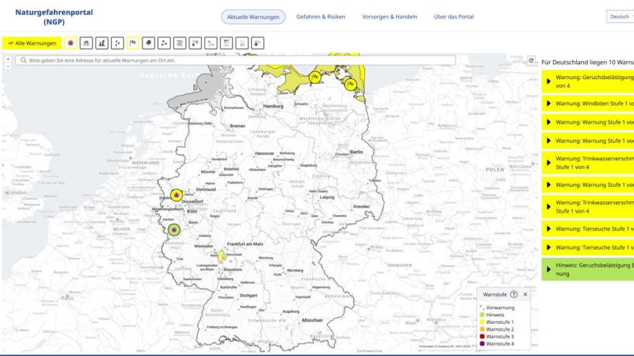
Task: Toggle the three-dots precipitation filter icon
Action: tap(163, 43)
